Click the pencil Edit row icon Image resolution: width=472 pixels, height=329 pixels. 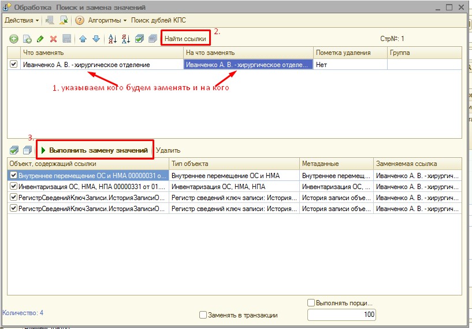pyautogui.click(x=40, y=39)
